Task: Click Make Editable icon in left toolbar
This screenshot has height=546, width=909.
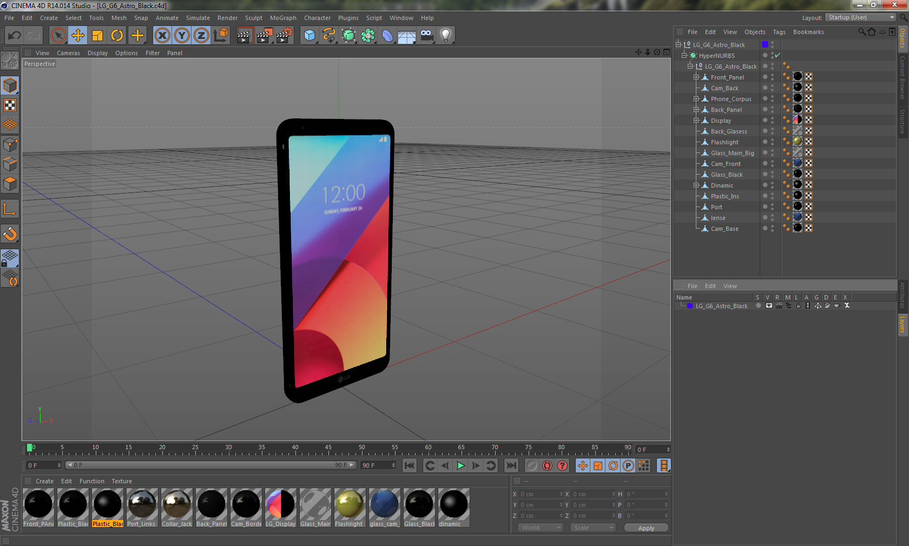Action: coord(10,61)
